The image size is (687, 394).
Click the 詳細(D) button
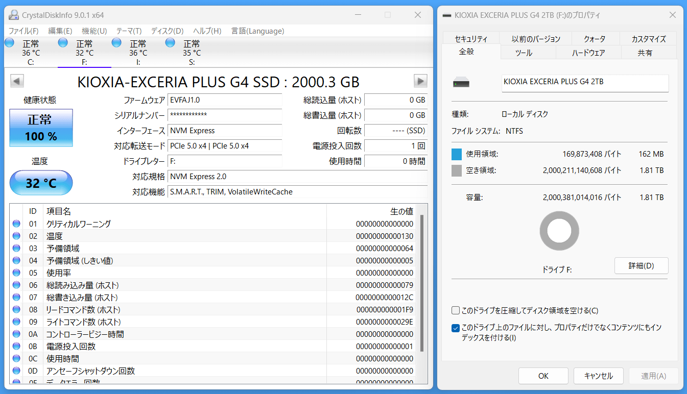[641, 265]
